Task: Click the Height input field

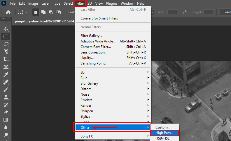Action: (x=209, y=12)
